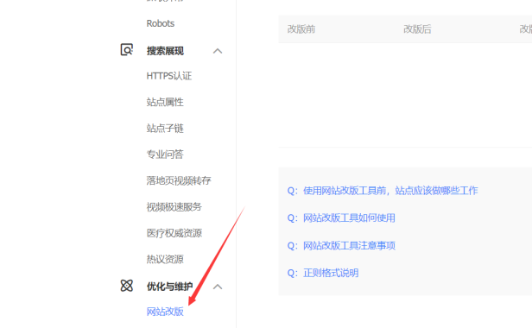Go to 专业问答 sidebar item
532x328 pixels.
pos(165,155)
